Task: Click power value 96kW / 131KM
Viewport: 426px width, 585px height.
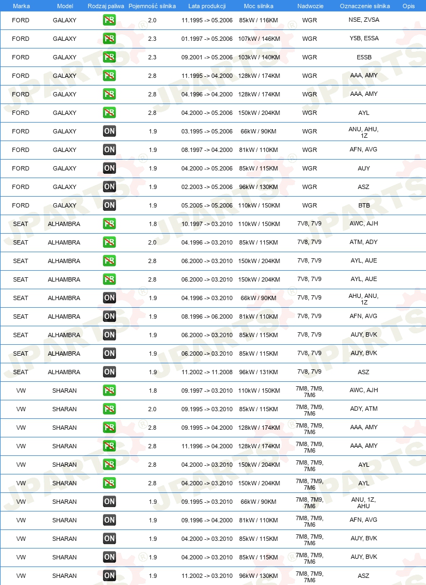Action: click(x=259, y=372)
